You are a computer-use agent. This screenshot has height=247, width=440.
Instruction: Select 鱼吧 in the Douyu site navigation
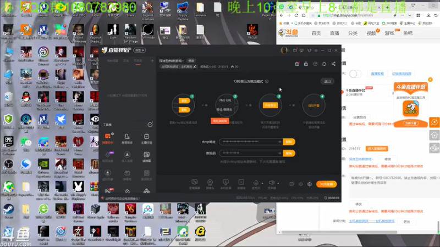(x=408, y=33)
